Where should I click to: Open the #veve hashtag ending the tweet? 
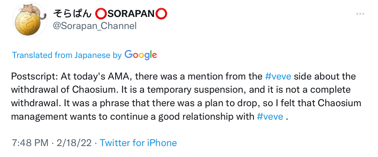[x=270, y=117]
